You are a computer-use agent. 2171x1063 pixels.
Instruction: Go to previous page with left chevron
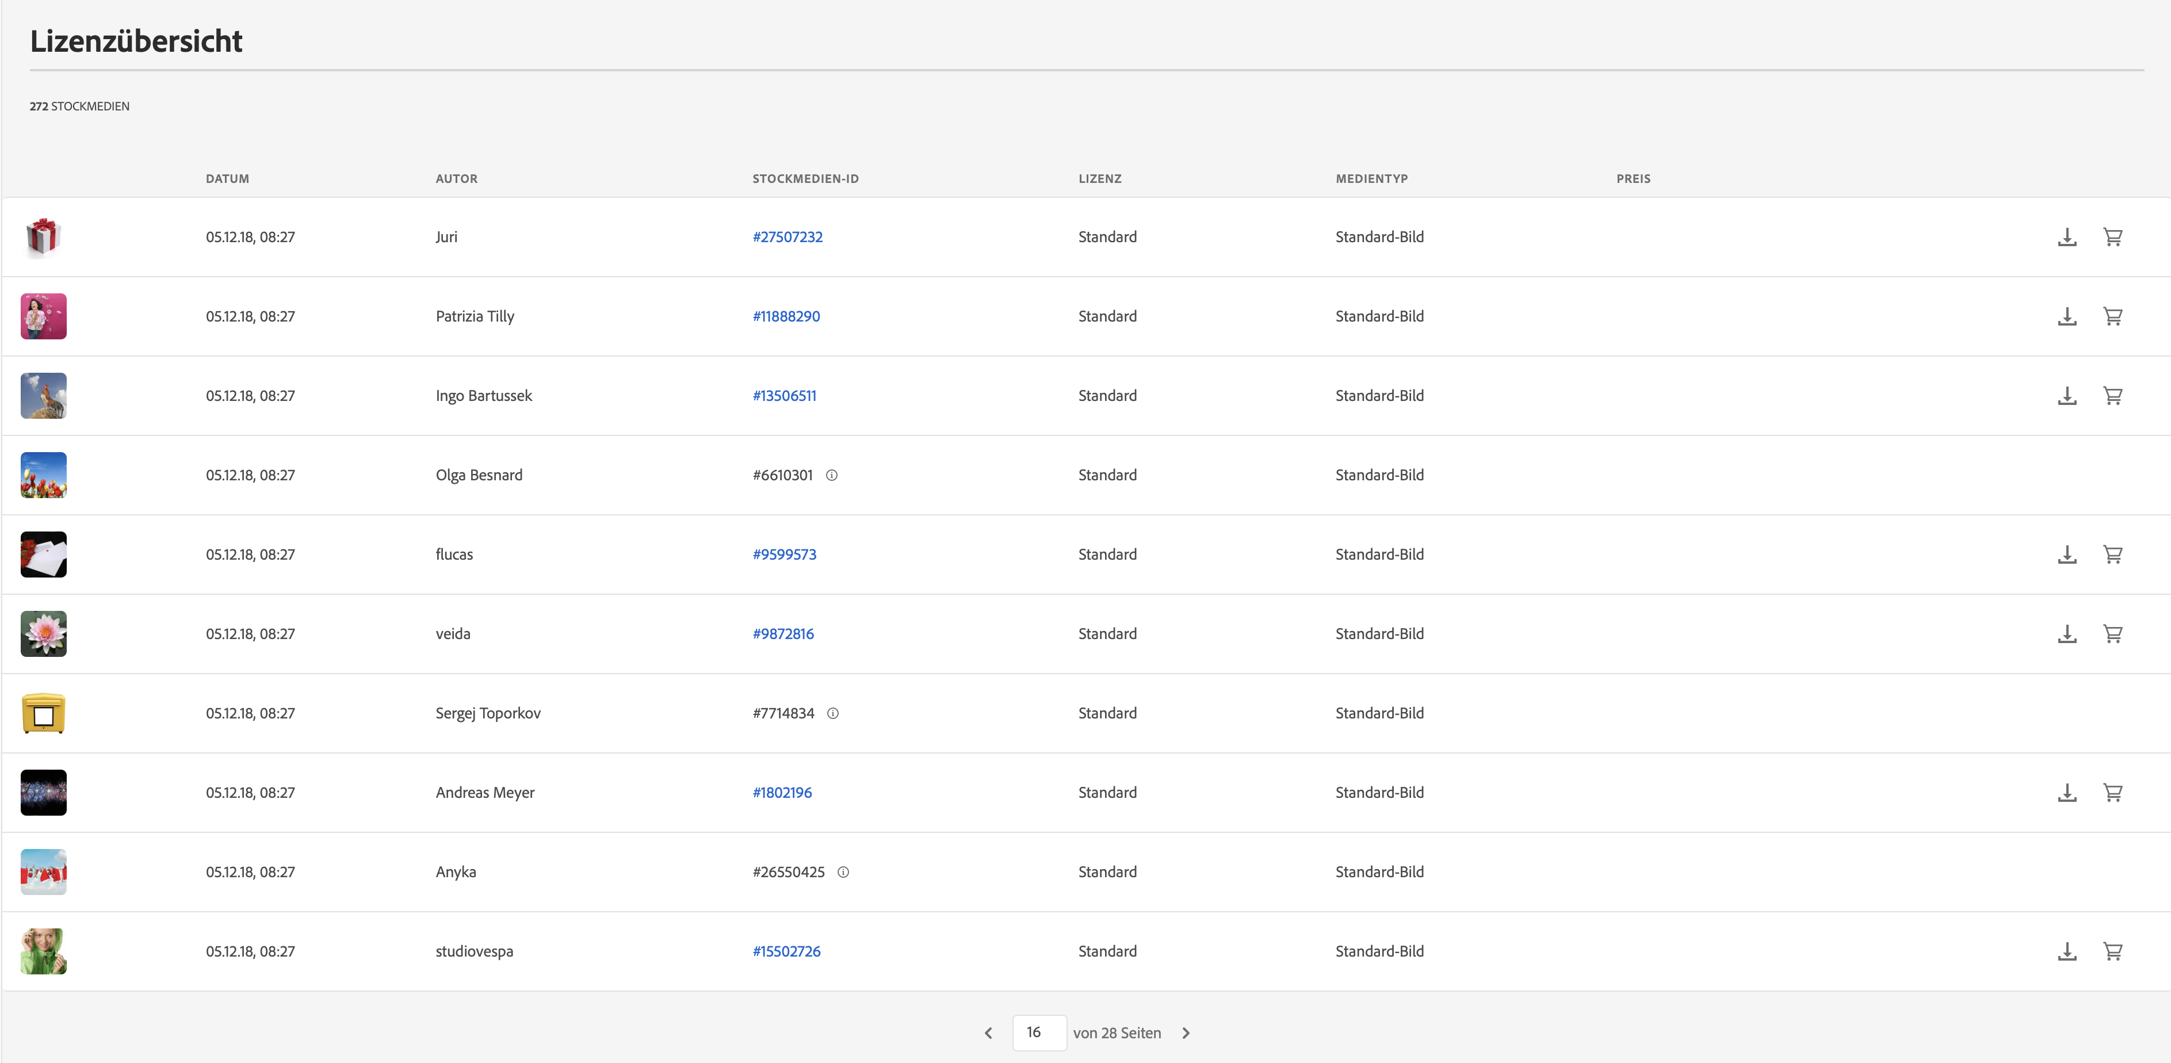tap(988, 1033)
